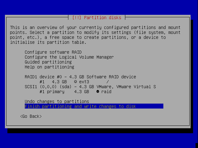Click the ext3 filesystem label

tap(84, 82)
